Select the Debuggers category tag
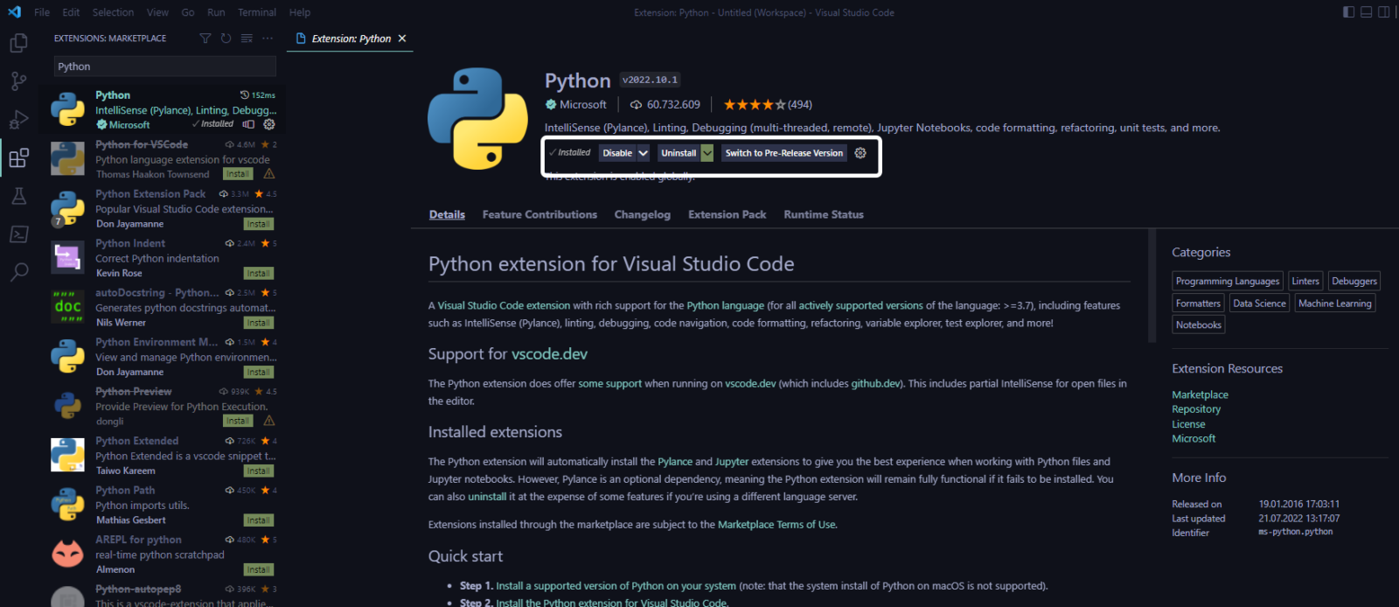 (x=1354, y=281)
